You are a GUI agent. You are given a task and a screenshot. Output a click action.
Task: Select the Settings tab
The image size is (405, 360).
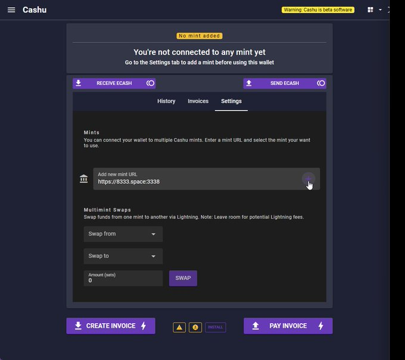[x=231, y=101]
